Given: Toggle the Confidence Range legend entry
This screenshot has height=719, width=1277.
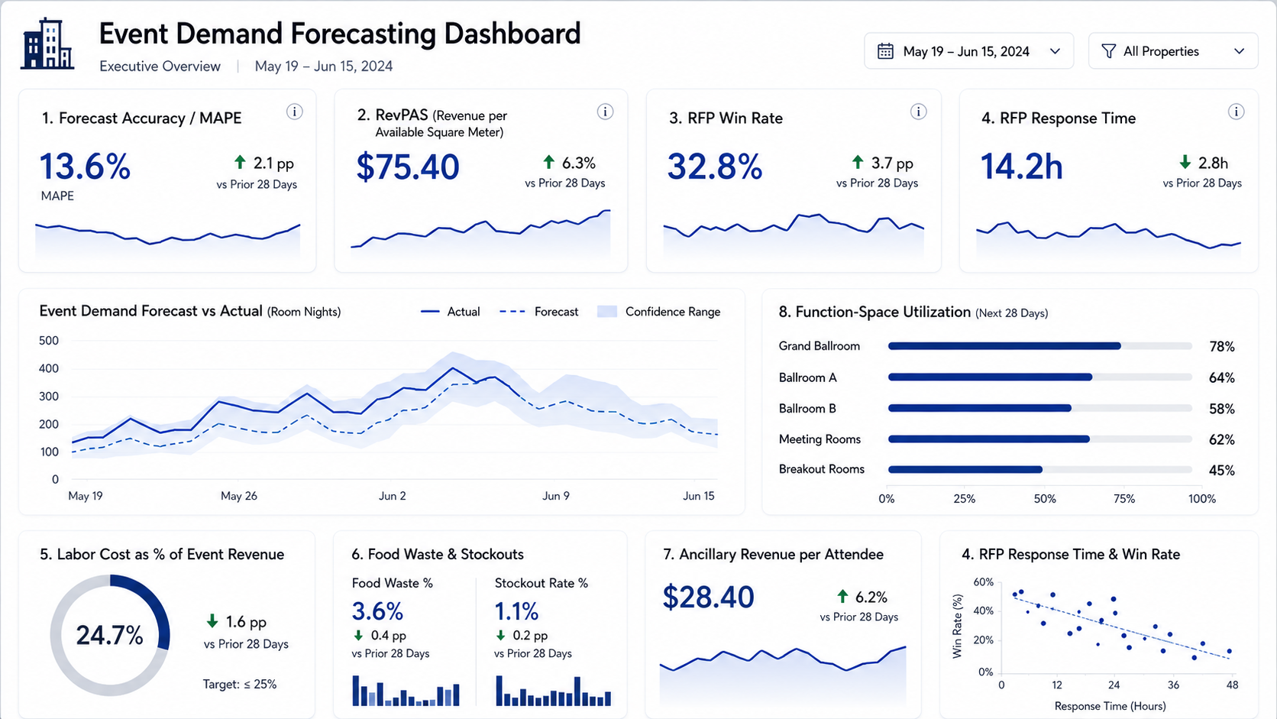Looking at the screenshot, I should (659, 312).
